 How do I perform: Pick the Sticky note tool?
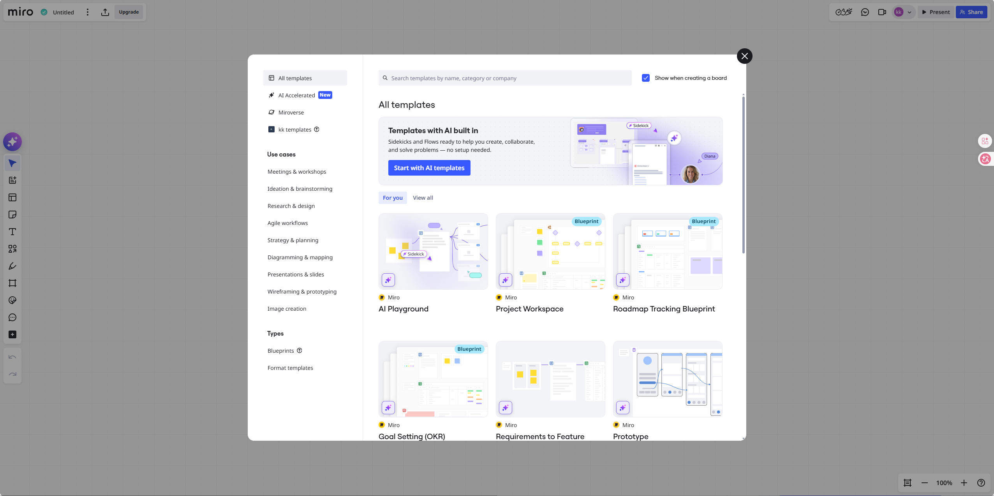tap(12, 215)
